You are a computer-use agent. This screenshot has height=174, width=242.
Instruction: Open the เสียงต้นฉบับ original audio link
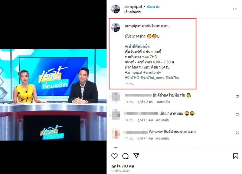click(x=132, y=12)
